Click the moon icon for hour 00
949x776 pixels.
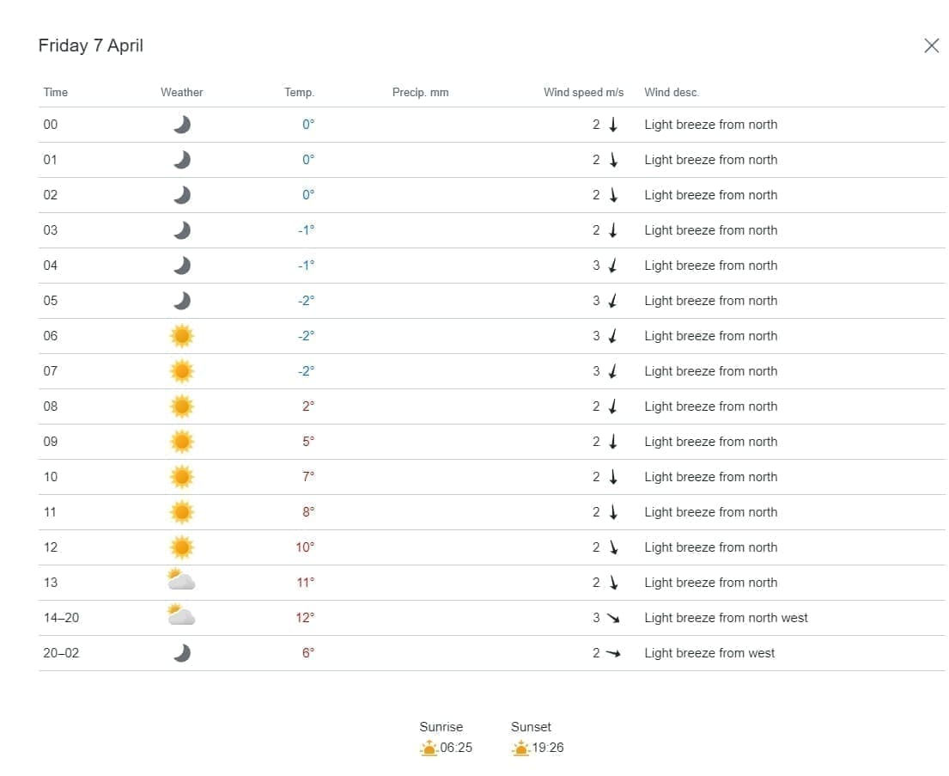click(x=181, y=125)
